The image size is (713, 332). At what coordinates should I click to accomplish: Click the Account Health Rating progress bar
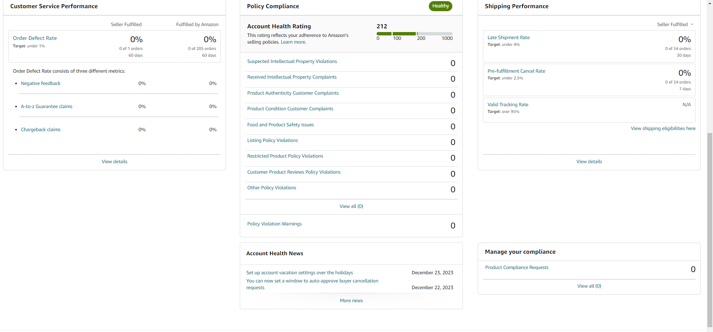pyautogui.click(x=415, y=34)
